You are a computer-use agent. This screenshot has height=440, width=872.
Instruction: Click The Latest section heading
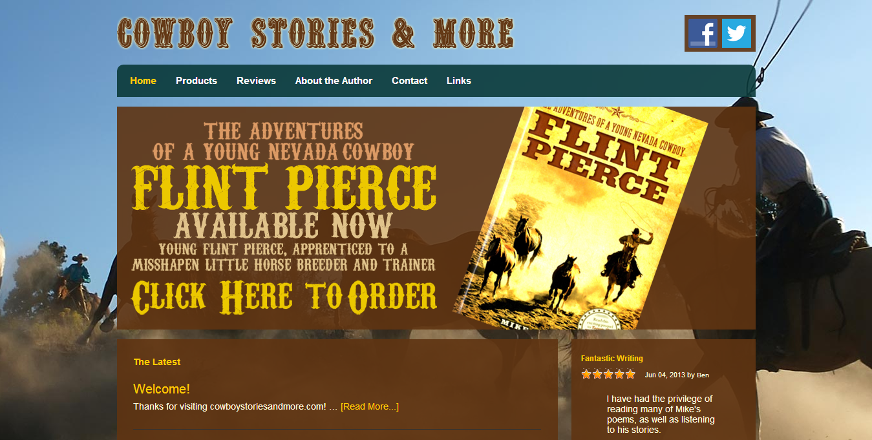coord(157,362)
